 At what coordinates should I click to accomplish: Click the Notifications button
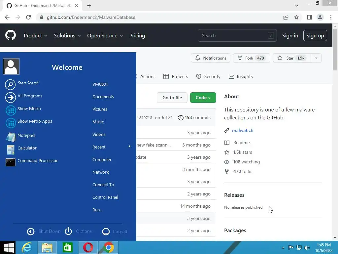[211, 58]
